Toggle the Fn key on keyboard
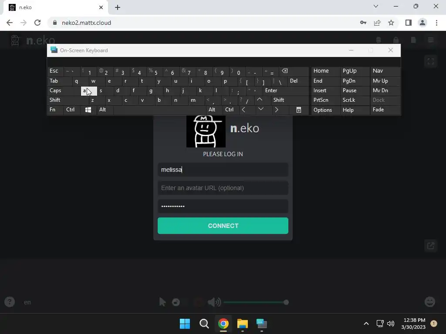The image size is (446, 334). pyautogui.click(x=55, y=110)
